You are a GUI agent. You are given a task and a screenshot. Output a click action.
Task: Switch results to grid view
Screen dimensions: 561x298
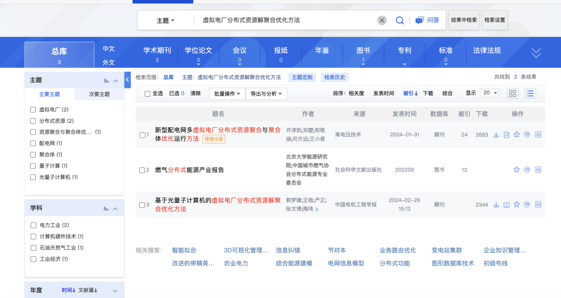513,94
